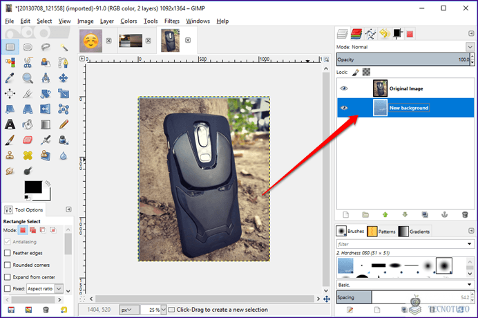The width and height of the screenshot is (478, 318).
Task: Switch to the Patterns tab
Action: click(381, 232)
